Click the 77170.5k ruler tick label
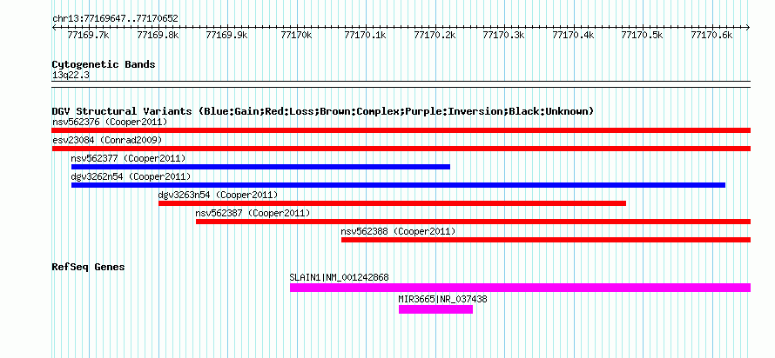 click(x=642, y=35)
